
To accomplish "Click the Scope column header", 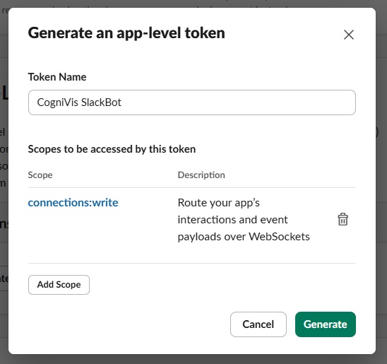I will pyautogui.click(x=40, y=175).
